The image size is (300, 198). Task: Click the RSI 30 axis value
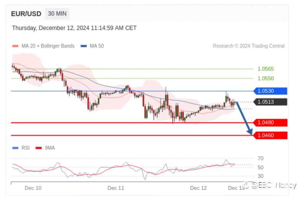pyautogui.click(x=260, y=176)
